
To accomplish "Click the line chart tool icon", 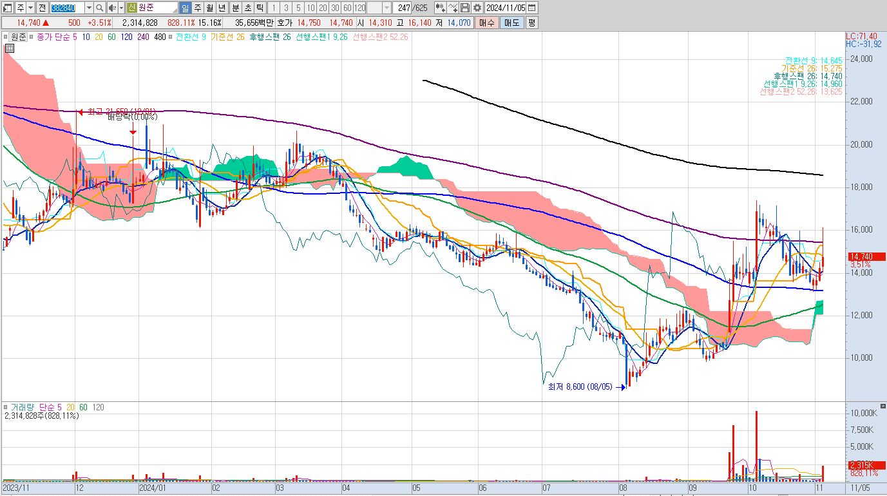I will (453, 8).
